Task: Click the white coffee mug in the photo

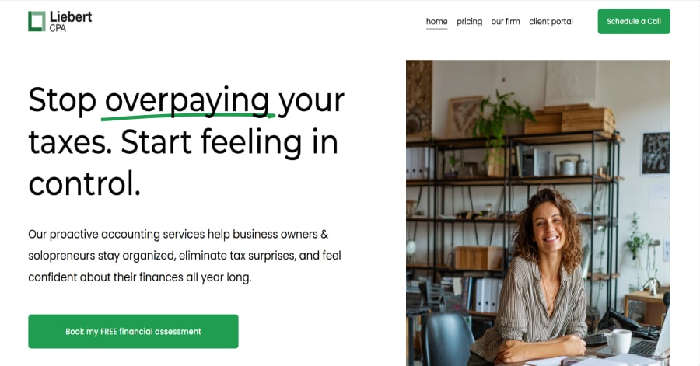Action: click(x=618, y=341)
